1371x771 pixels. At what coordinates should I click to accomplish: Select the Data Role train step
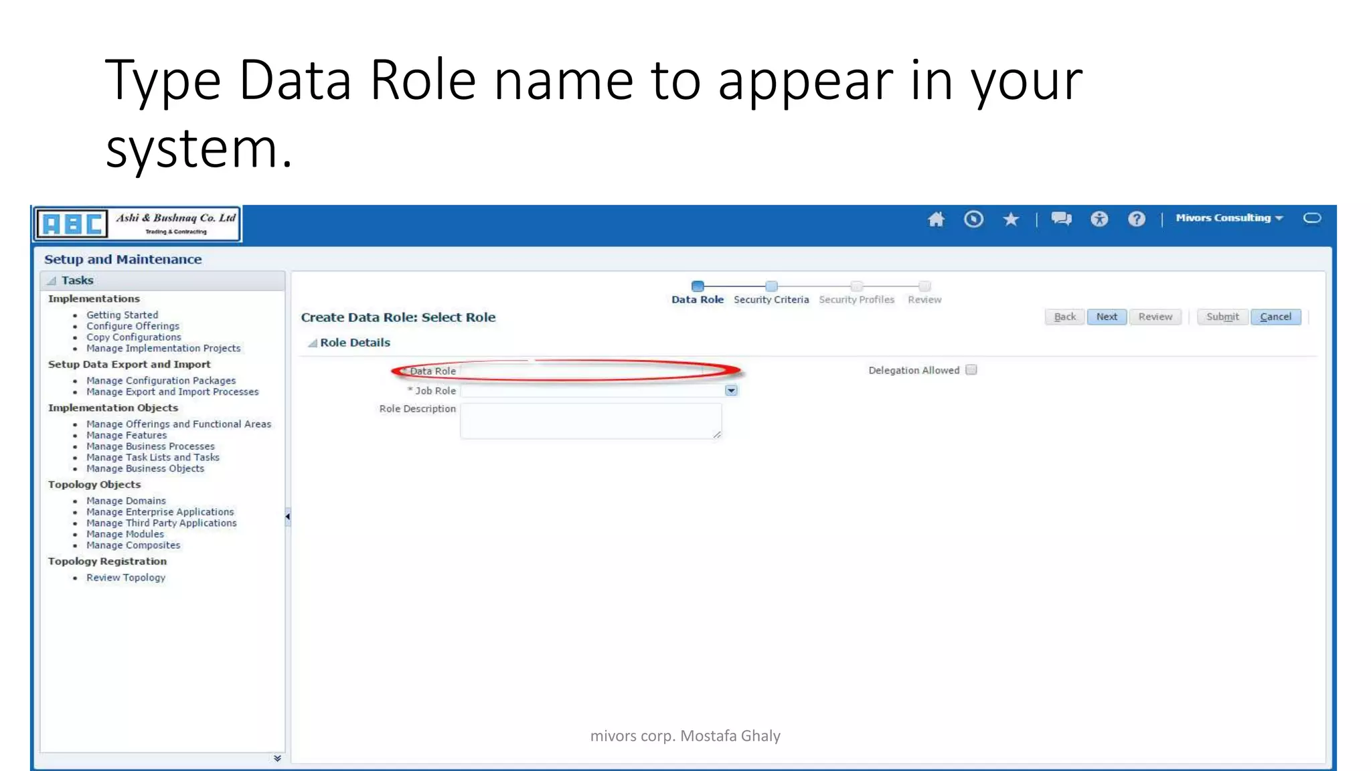tap(698, 286)
